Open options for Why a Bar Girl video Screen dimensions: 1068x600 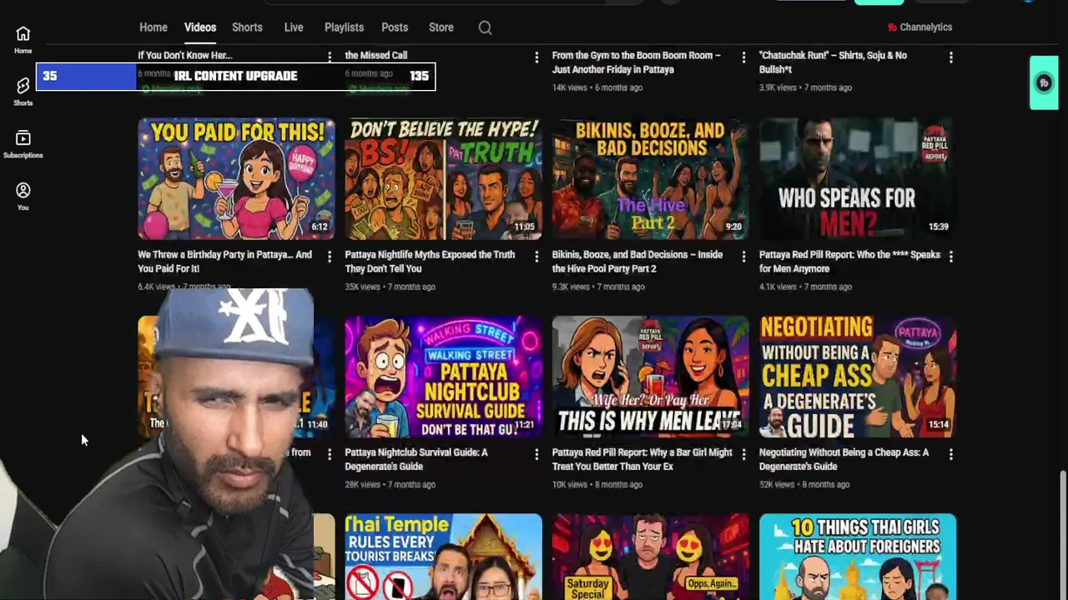[743, 454]
